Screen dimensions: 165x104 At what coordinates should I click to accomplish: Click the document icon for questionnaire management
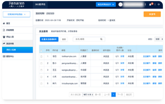tap(4, 30)
